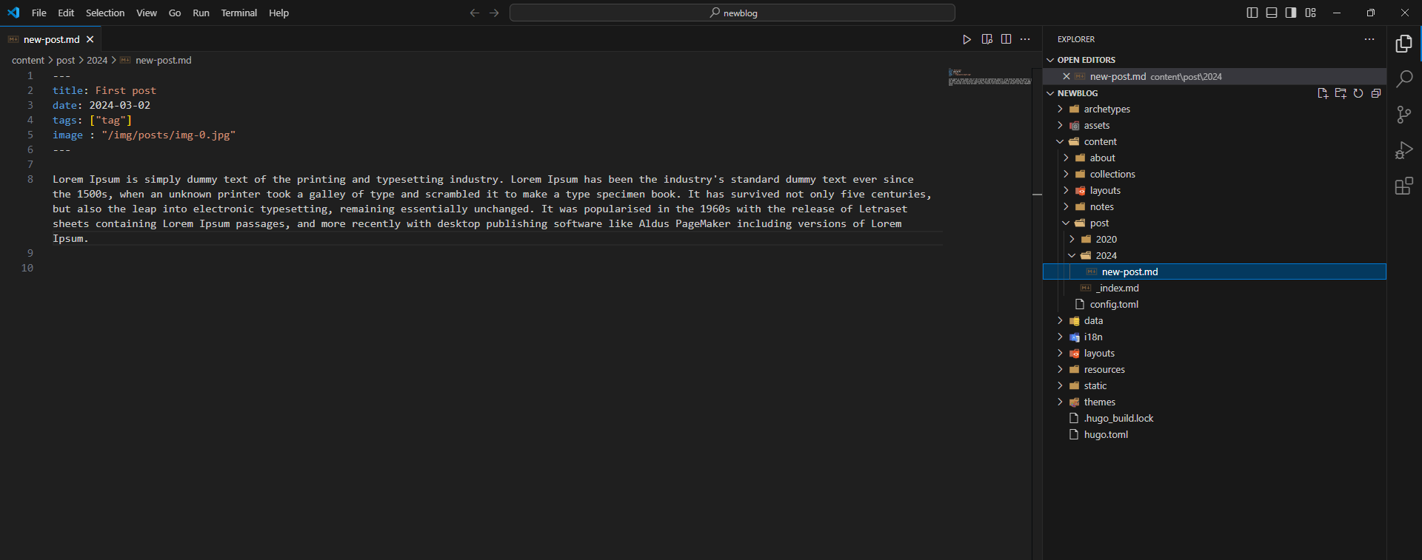This screenshot has height=560, width=1422.
Task: Open Run and Debug view
Action: click(x=1403, y=150)
